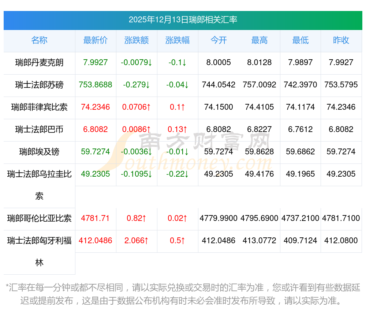The width and height of the screenshot is (366, 312).
Task: Choose the 瑞士法郎巴币 row name
Action: [39, 129]
